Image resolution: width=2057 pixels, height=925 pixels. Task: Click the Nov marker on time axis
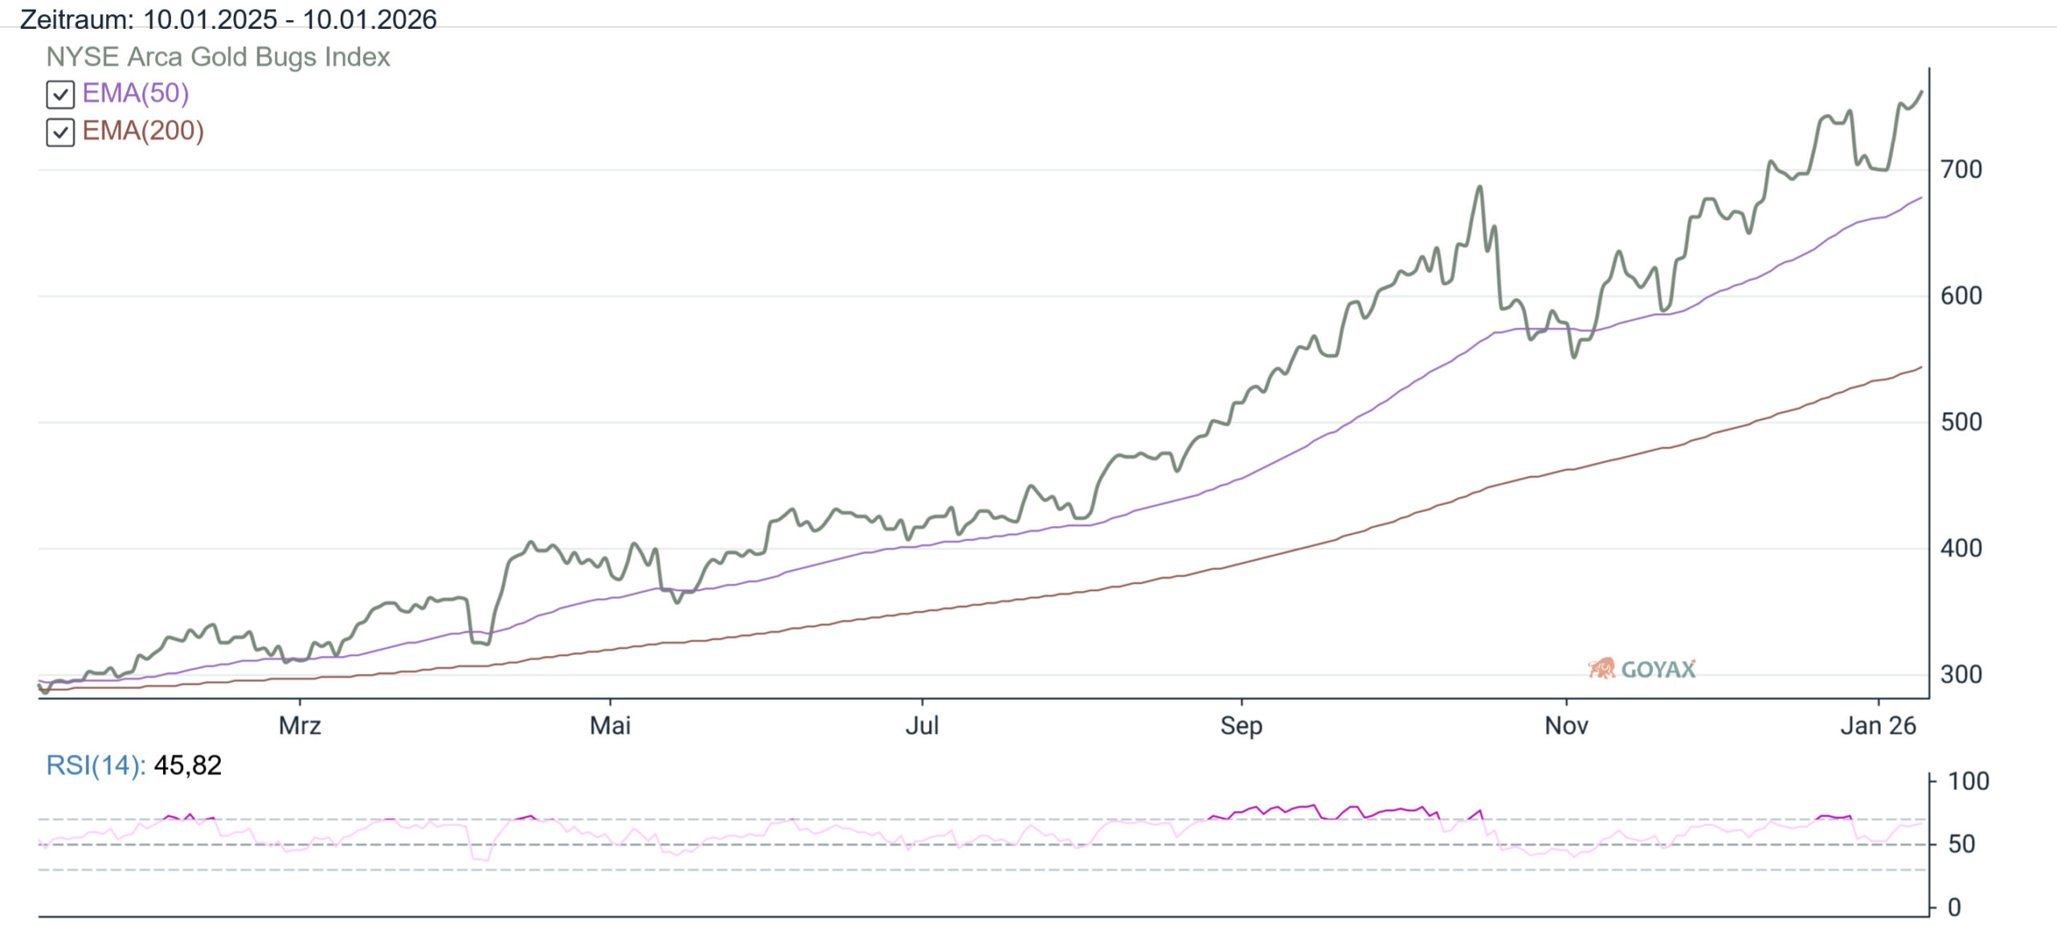[x=1566, y=726]
